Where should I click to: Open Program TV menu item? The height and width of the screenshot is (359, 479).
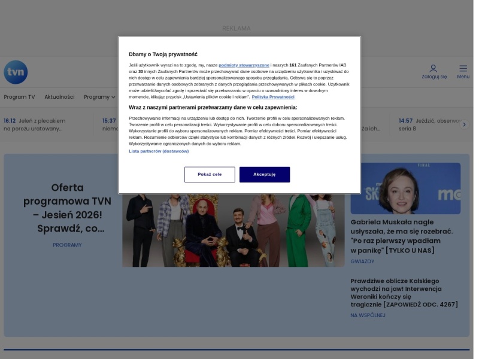(19, 97)
